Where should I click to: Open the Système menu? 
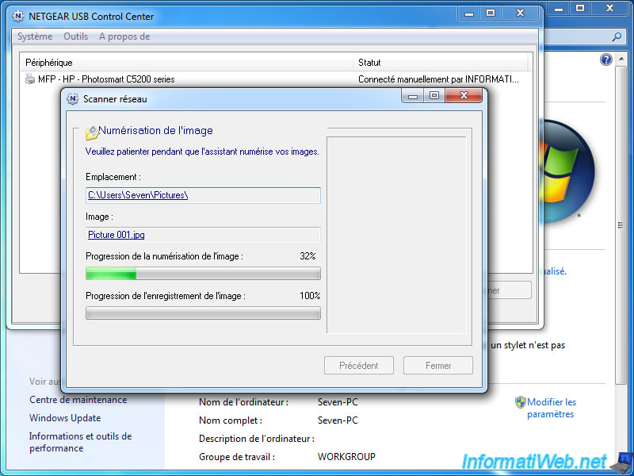35,36
